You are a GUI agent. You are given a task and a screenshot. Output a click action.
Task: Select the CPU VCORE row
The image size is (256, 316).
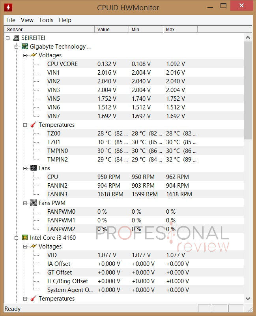[x=145, y=64]
